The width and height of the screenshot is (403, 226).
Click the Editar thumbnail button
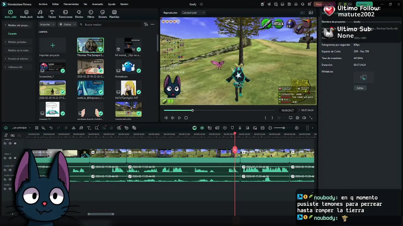pyautogui.click(x=360, y=88)
